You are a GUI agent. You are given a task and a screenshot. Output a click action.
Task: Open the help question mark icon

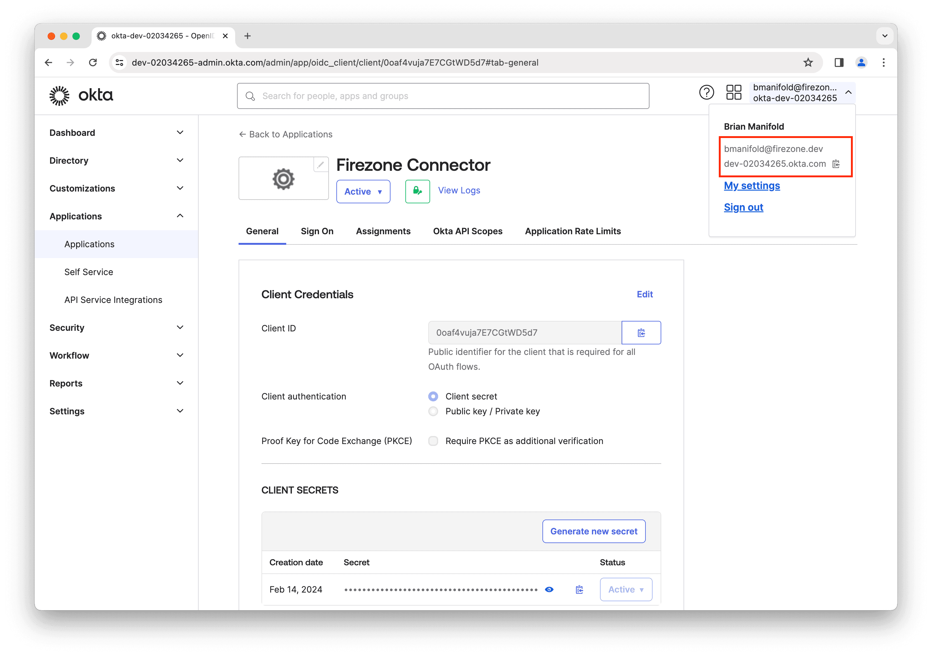pyautogui.click(x=706, y=92)
